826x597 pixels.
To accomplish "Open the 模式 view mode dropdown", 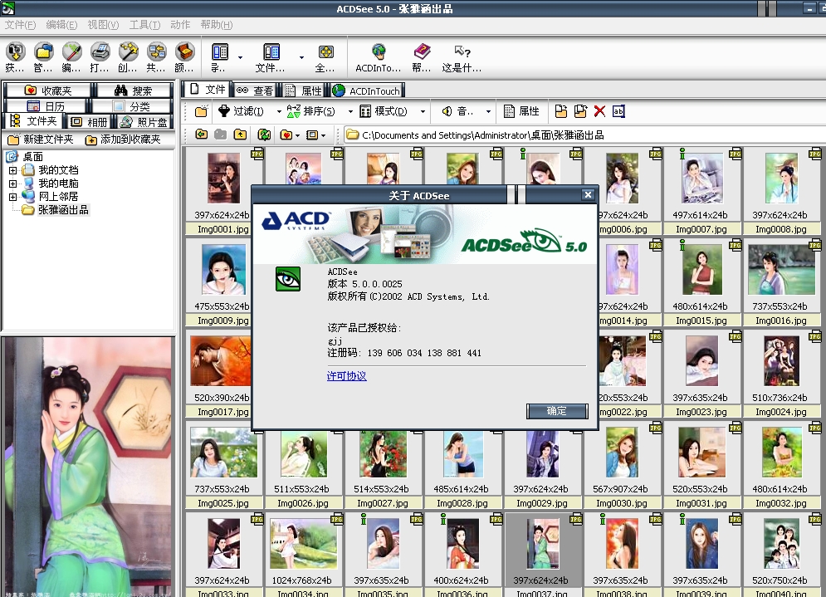I will coord(423,112).
